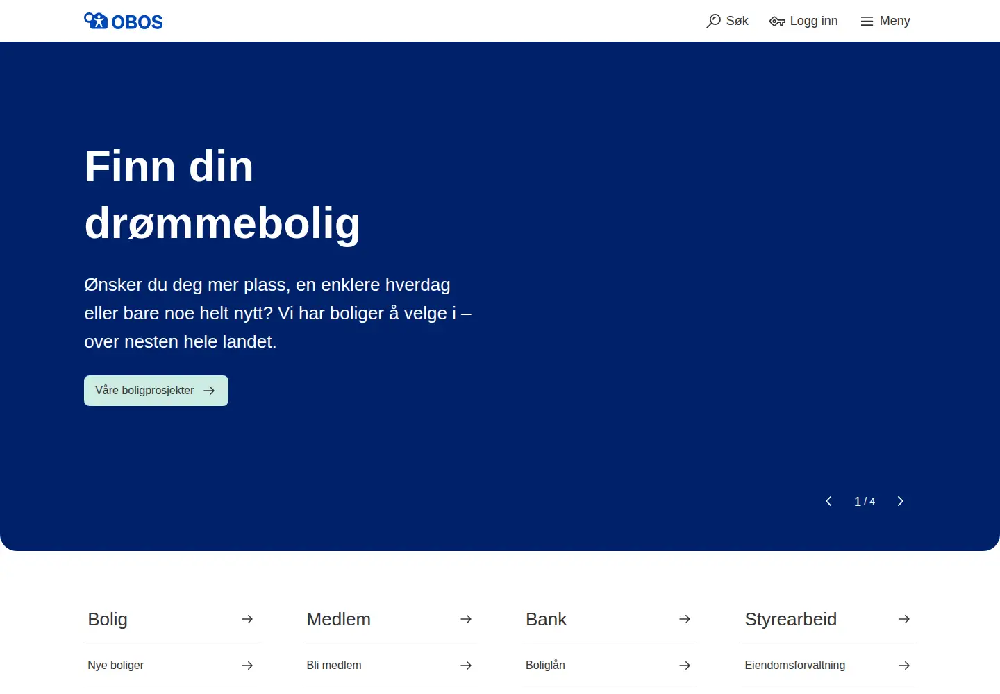The image size is (1000, 694).
Task: Open Eiendomsforvaltning link
Action: [x=828, y=666]
